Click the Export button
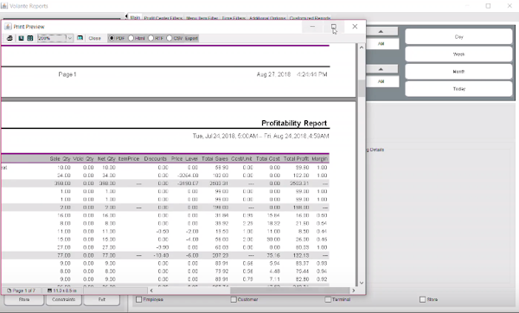 (x=191, y=38)
